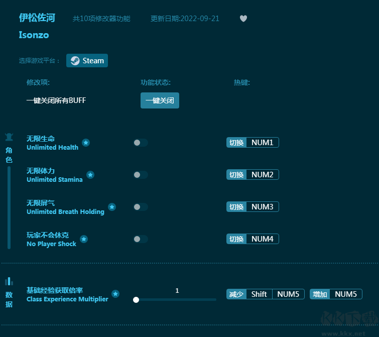Click the NUM2 hotkey for Unlimited Stamina

262,175
